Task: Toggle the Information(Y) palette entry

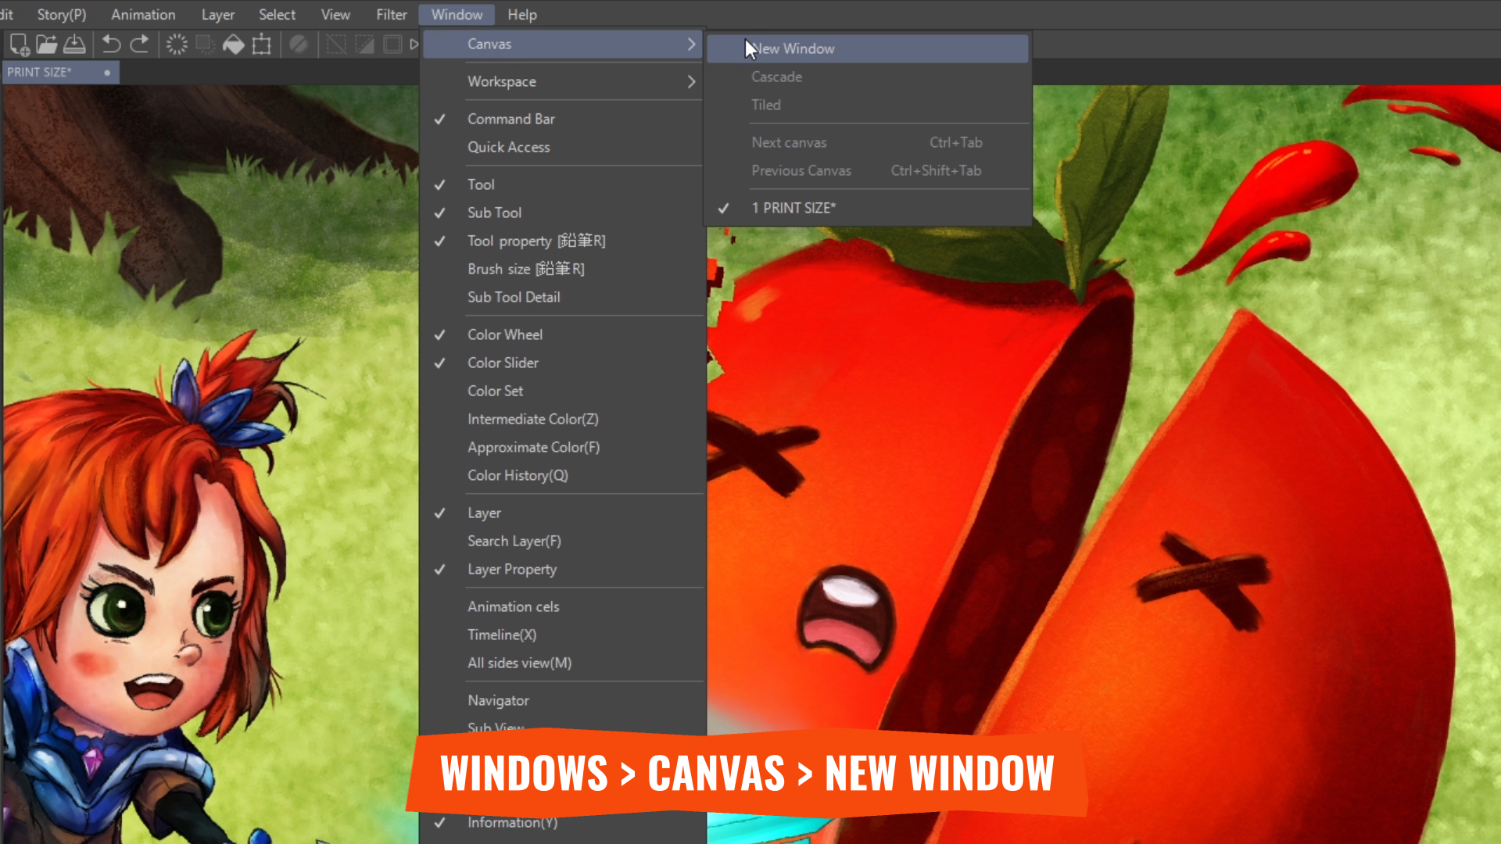Action: tap(561, 823)
